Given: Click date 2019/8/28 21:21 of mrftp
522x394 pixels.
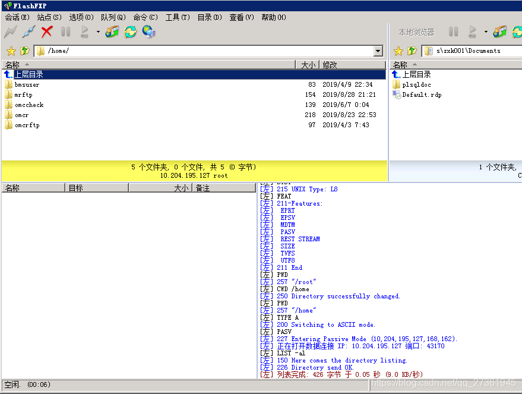Looking at the screenshot, I should (x=349, y=94).
